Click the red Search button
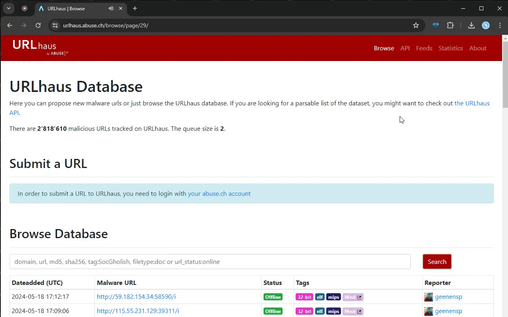The width and height of the screenshot is (508, 317). [437, 262]
